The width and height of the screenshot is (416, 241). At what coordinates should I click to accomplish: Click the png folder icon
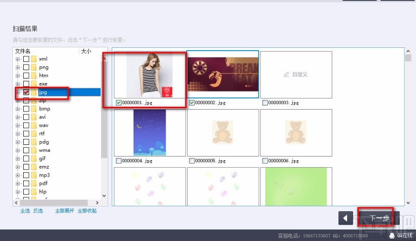[34, 67]
